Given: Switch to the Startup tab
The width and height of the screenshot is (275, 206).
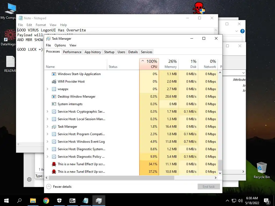Looking at the screenshot, I should coord(109,52).
